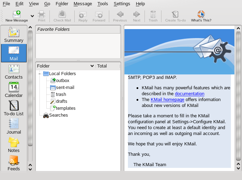Click sidebar scroll up arrow at top
Viewport: 242px width, 180px height.
[30, 27]
